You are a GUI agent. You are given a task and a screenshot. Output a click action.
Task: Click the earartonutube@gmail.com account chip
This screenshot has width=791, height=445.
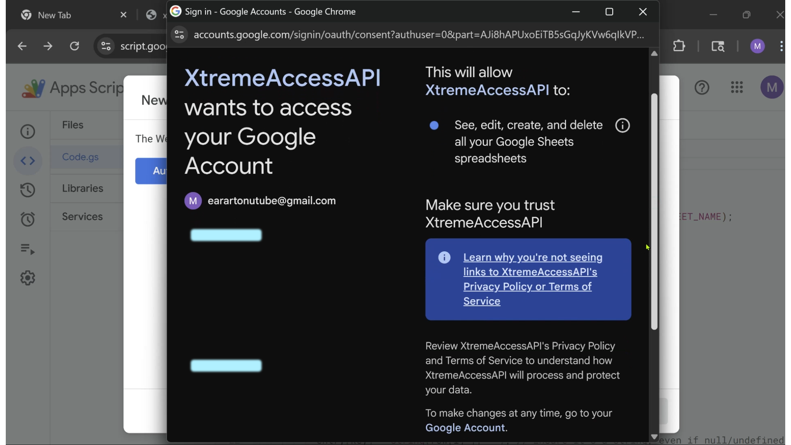pyautogui.click(x=260, y=201)
